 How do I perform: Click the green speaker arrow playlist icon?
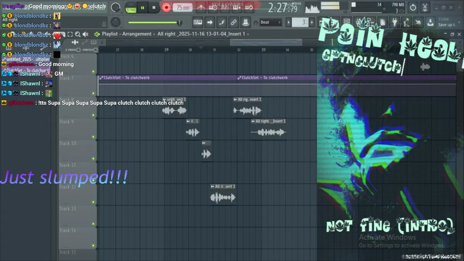(97, 34)
